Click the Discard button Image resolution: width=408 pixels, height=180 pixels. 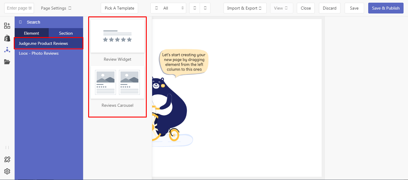click(x=330, y=8)
